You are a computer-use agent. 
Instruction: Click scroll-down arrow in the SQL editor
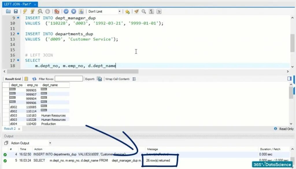click(x=292, y=66)
